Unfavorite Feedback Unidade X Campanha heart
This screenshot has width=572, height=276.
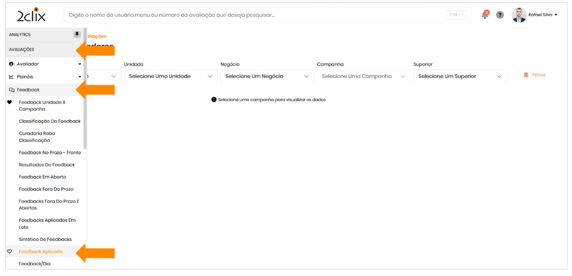click(x=9, y=102)
